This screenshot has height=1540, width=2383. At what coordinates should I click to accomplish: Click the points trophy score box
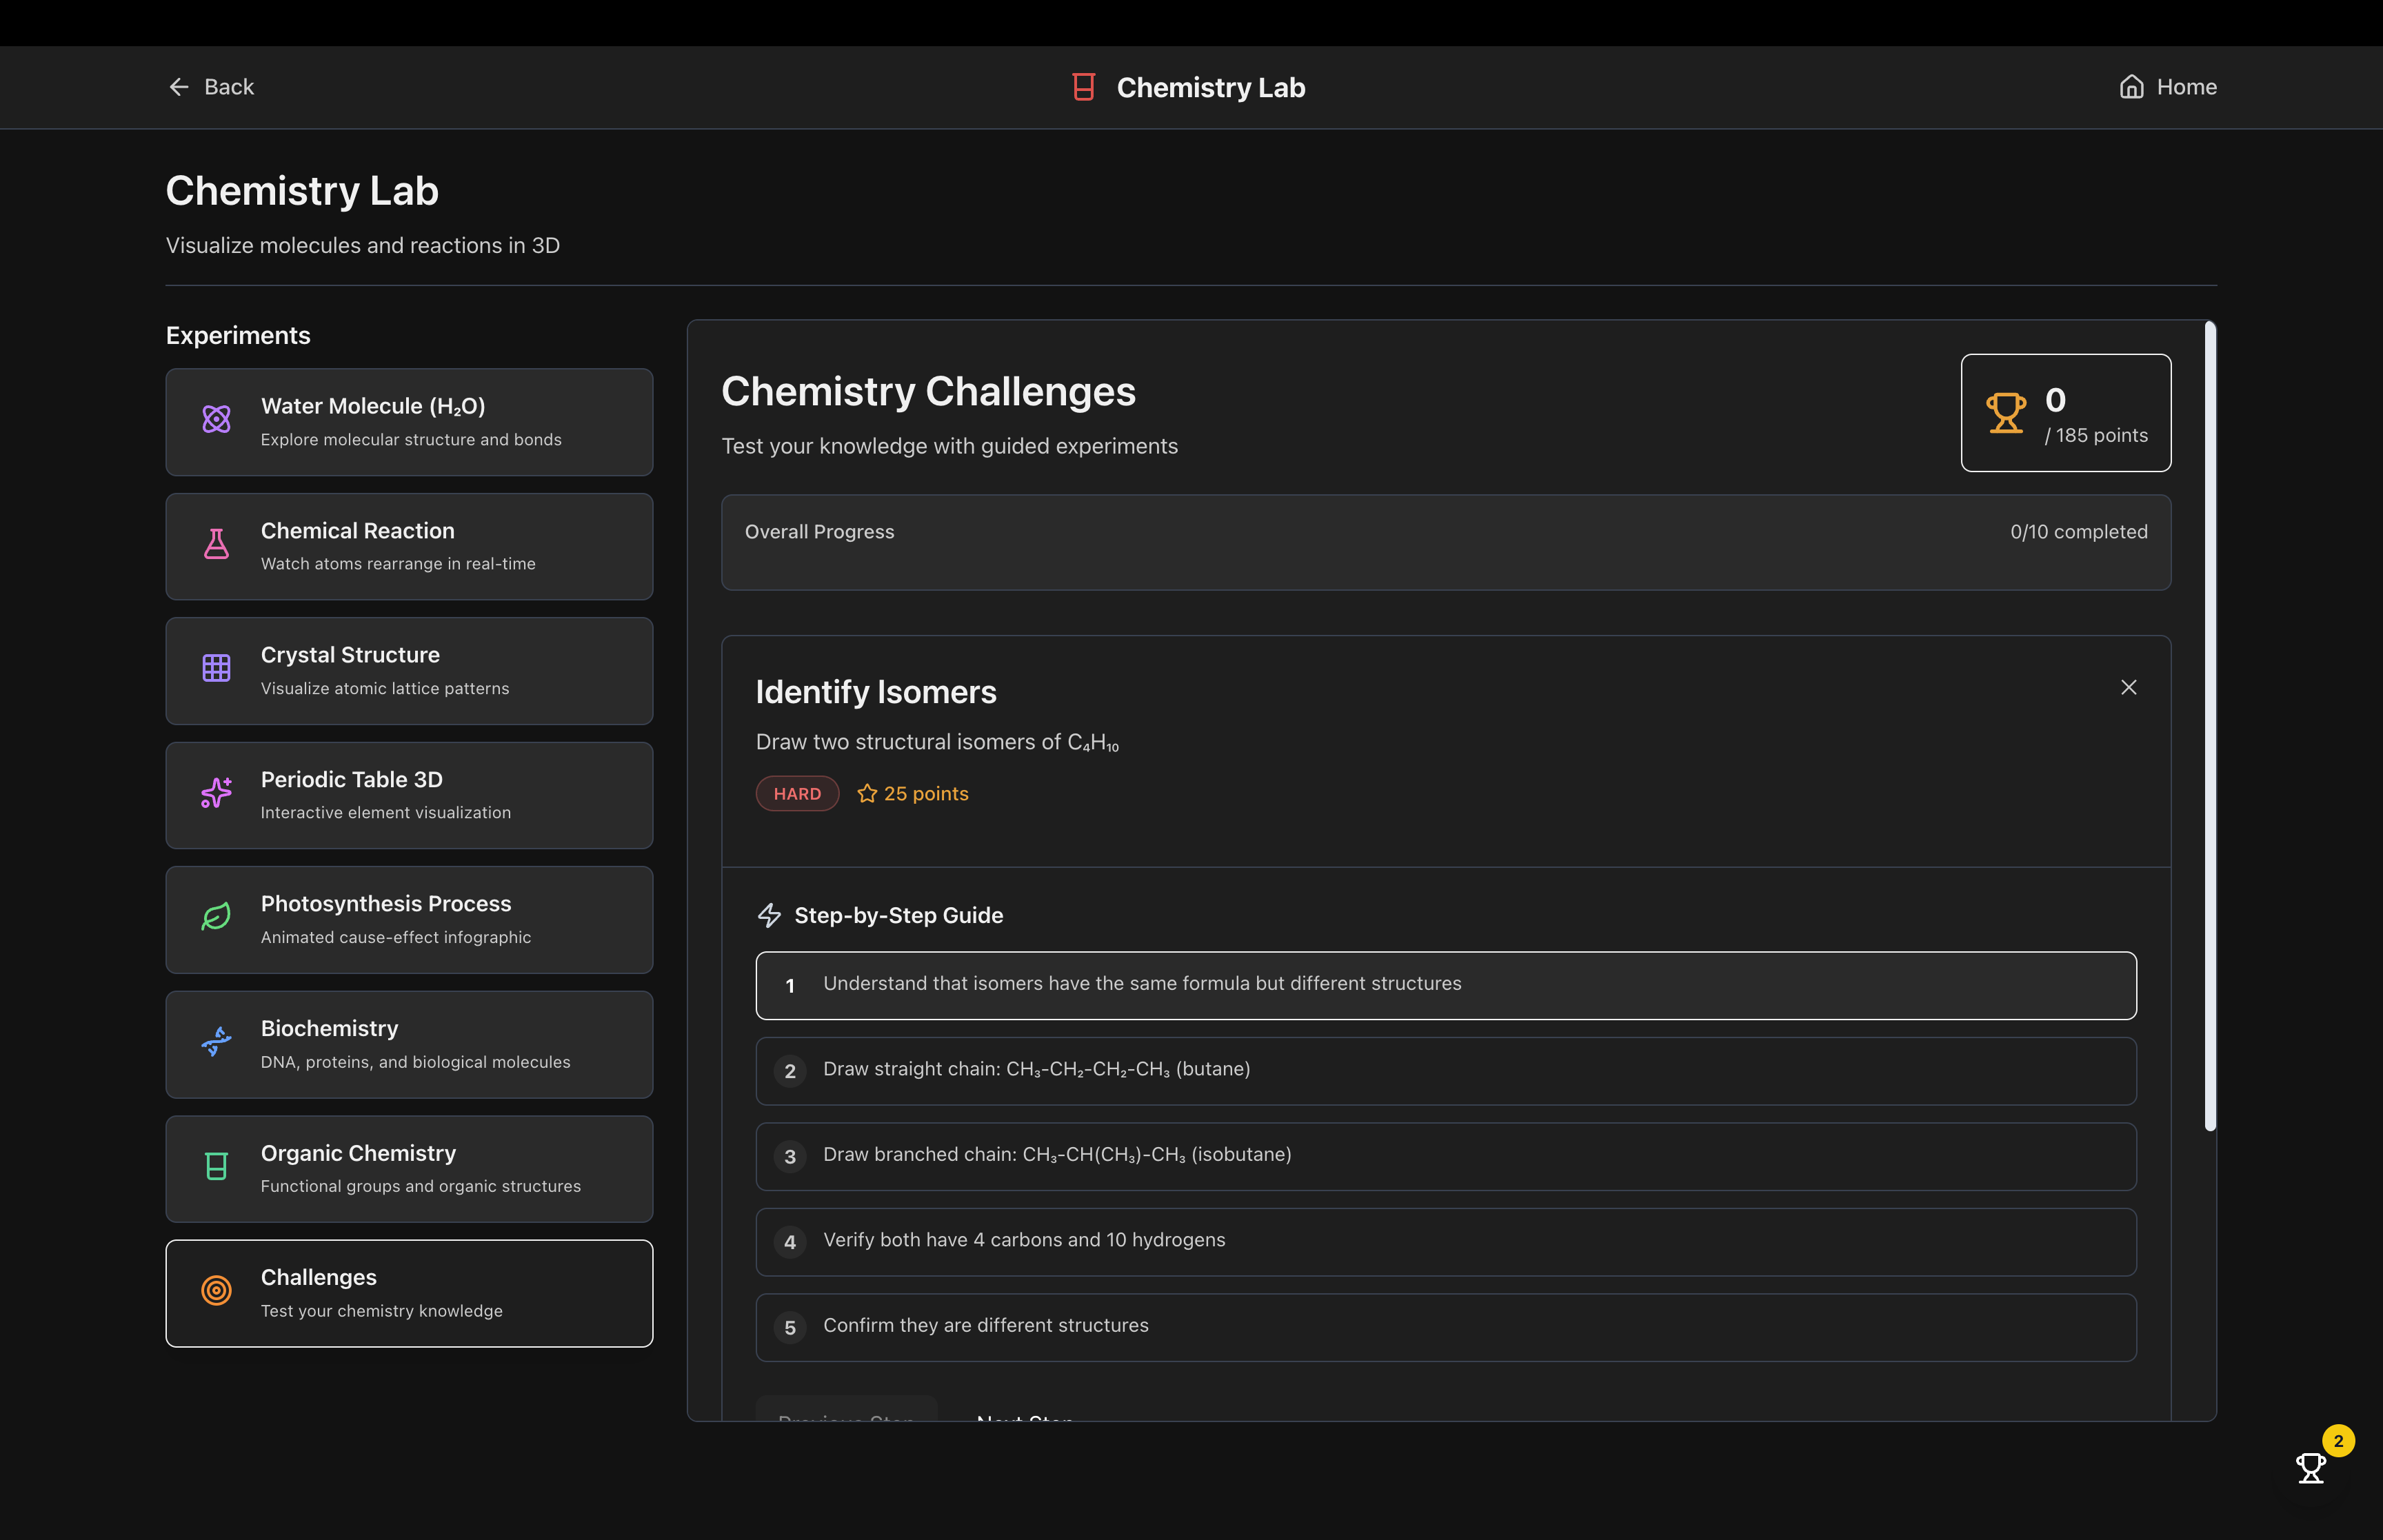(2065, 413)
